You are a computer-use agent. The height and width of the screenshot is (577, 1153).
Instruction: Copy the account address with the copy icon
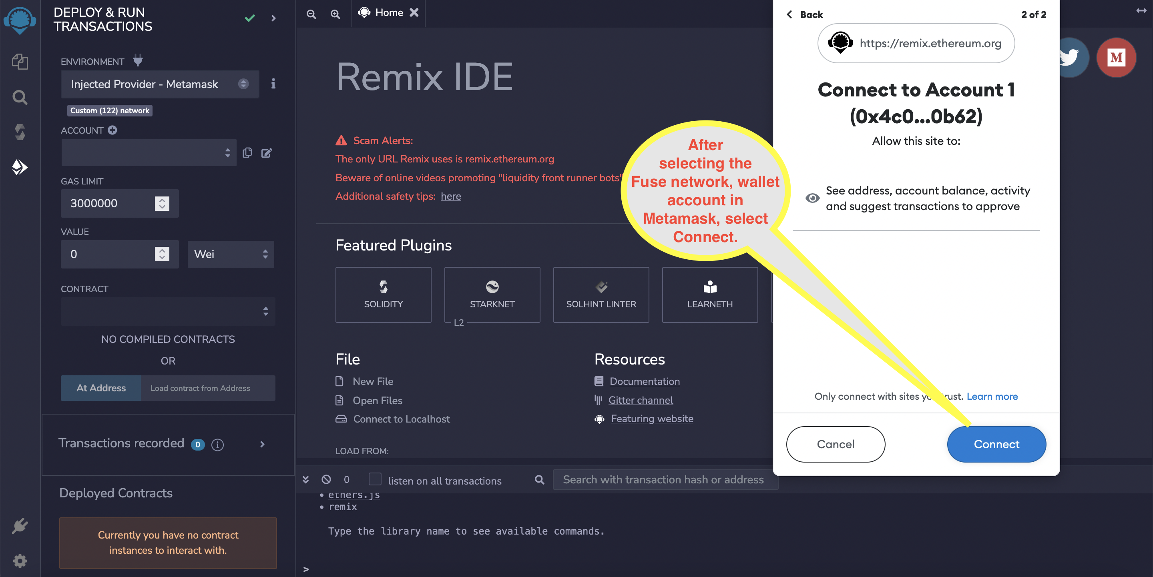point(247,153)
